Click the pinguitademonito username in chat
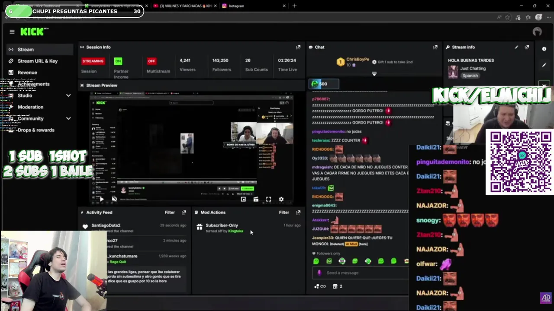This screenshot has width=554, height=311. tap(329, 131)
